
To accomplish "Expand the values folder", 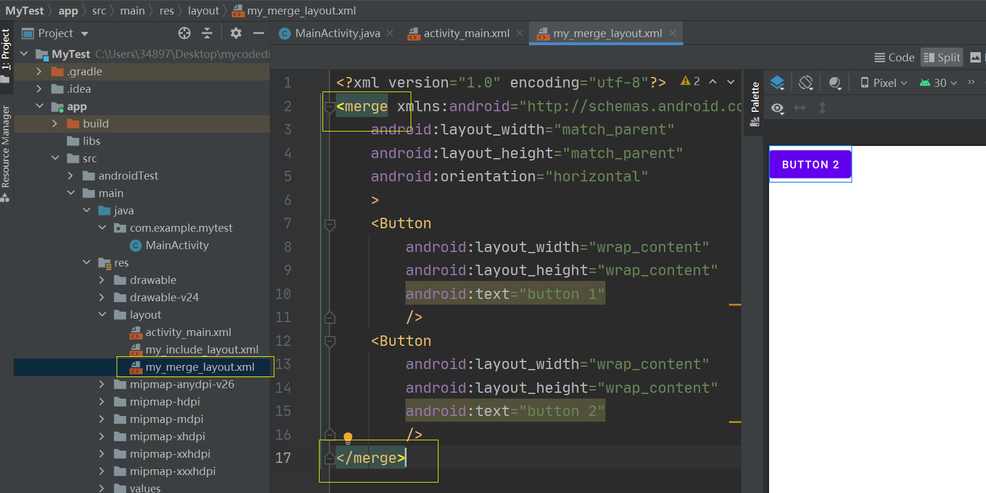I will click(x=101, y=488).
